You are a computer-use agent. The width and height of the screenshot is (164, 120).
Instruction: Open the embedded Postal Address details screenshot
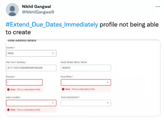(83, 78)
